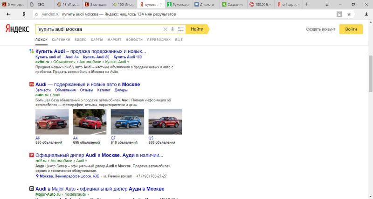Click the auto.ru favicon beside Audi result
The image size is (373, 199).
point(31,84)
